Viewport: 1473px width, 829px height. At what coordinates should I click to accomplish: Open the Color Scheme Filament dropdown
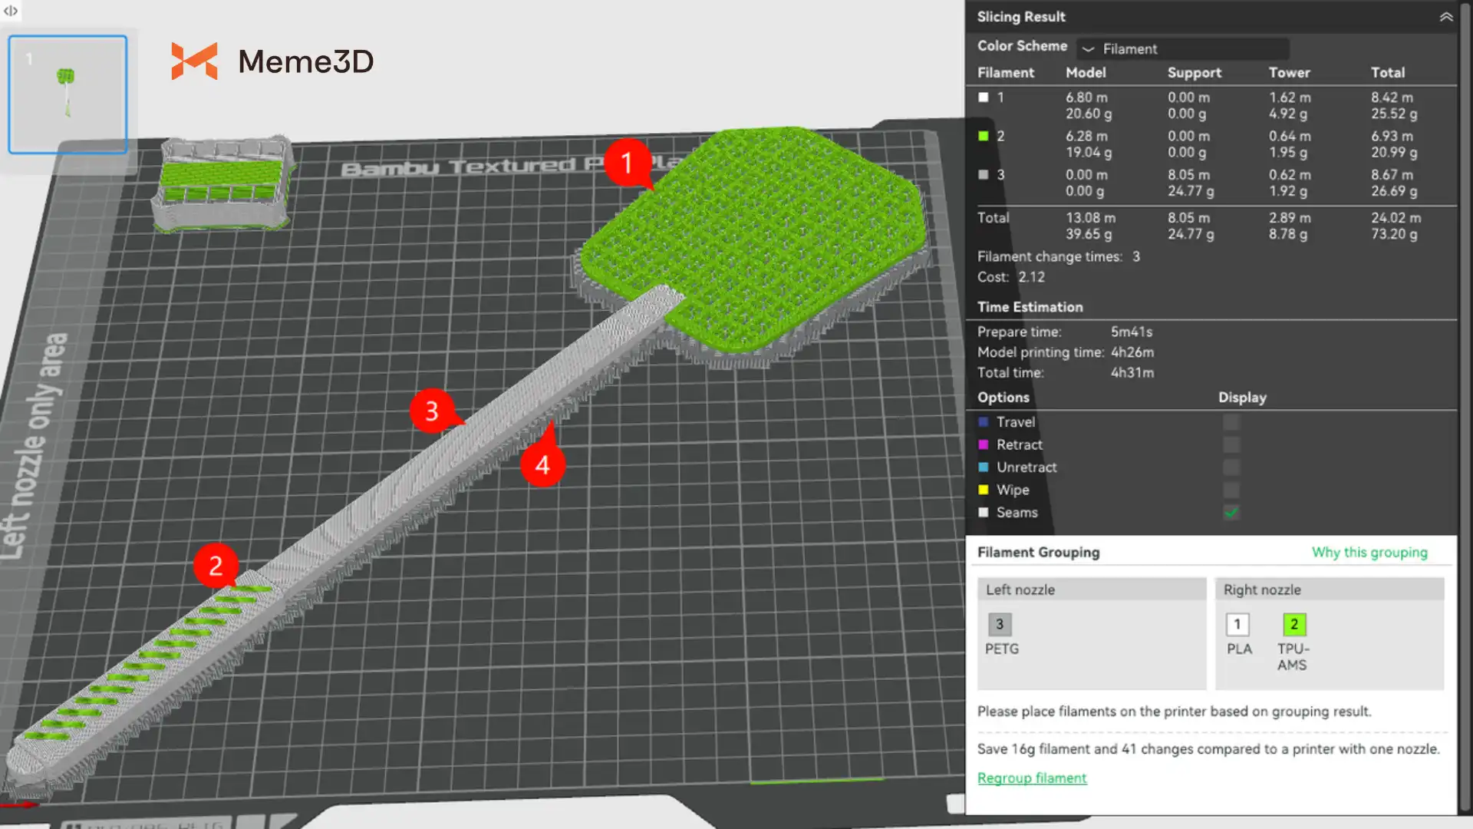1182,48
